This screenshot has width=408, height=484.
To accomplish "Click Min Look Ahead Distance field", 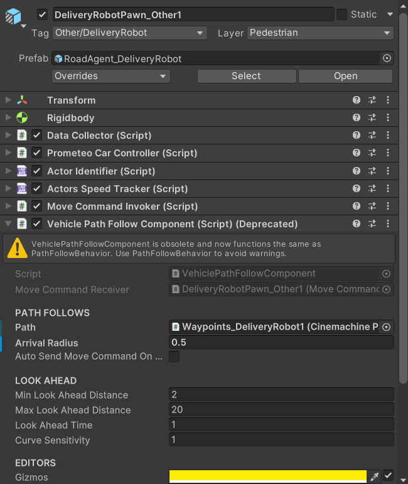I will tap(281, 394).
